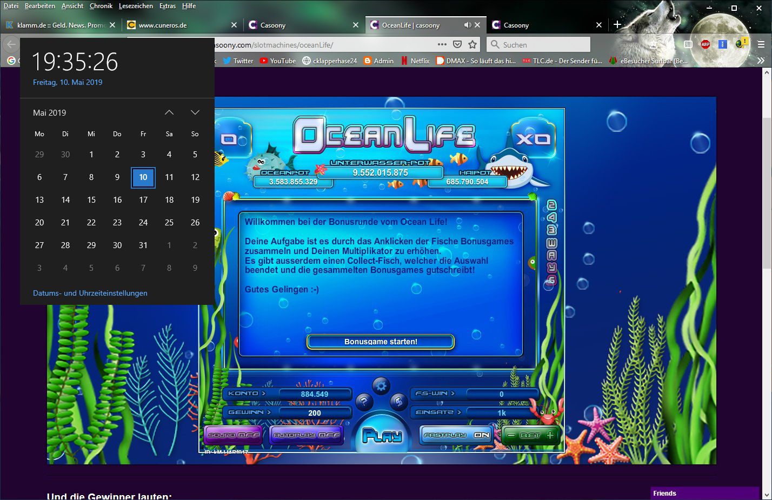The width and height of the screenshot is (772, 500).
Task: Open the slot game settings gear
Action: click(381, 386)
